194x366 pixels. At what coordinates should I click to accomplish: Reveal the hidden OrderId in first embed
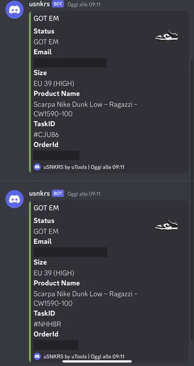(x=57, y=155)
